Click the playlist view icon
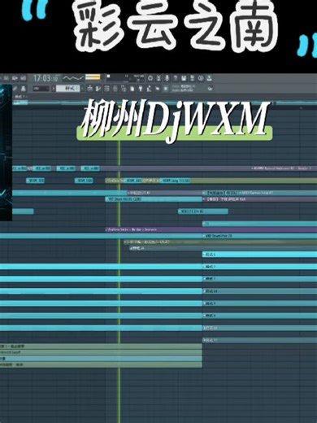Screen dimensions: 317x423 [90, 89]
